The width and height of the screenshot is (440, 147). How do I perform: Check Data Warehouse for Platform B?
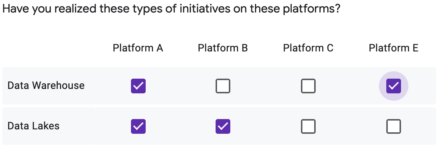pos(223,86)
